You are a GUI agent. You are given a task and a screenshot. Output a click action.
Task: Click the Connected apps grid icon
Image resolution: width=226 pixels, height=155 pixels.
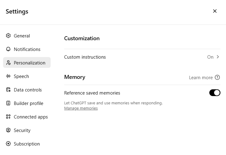coord(8,117)
